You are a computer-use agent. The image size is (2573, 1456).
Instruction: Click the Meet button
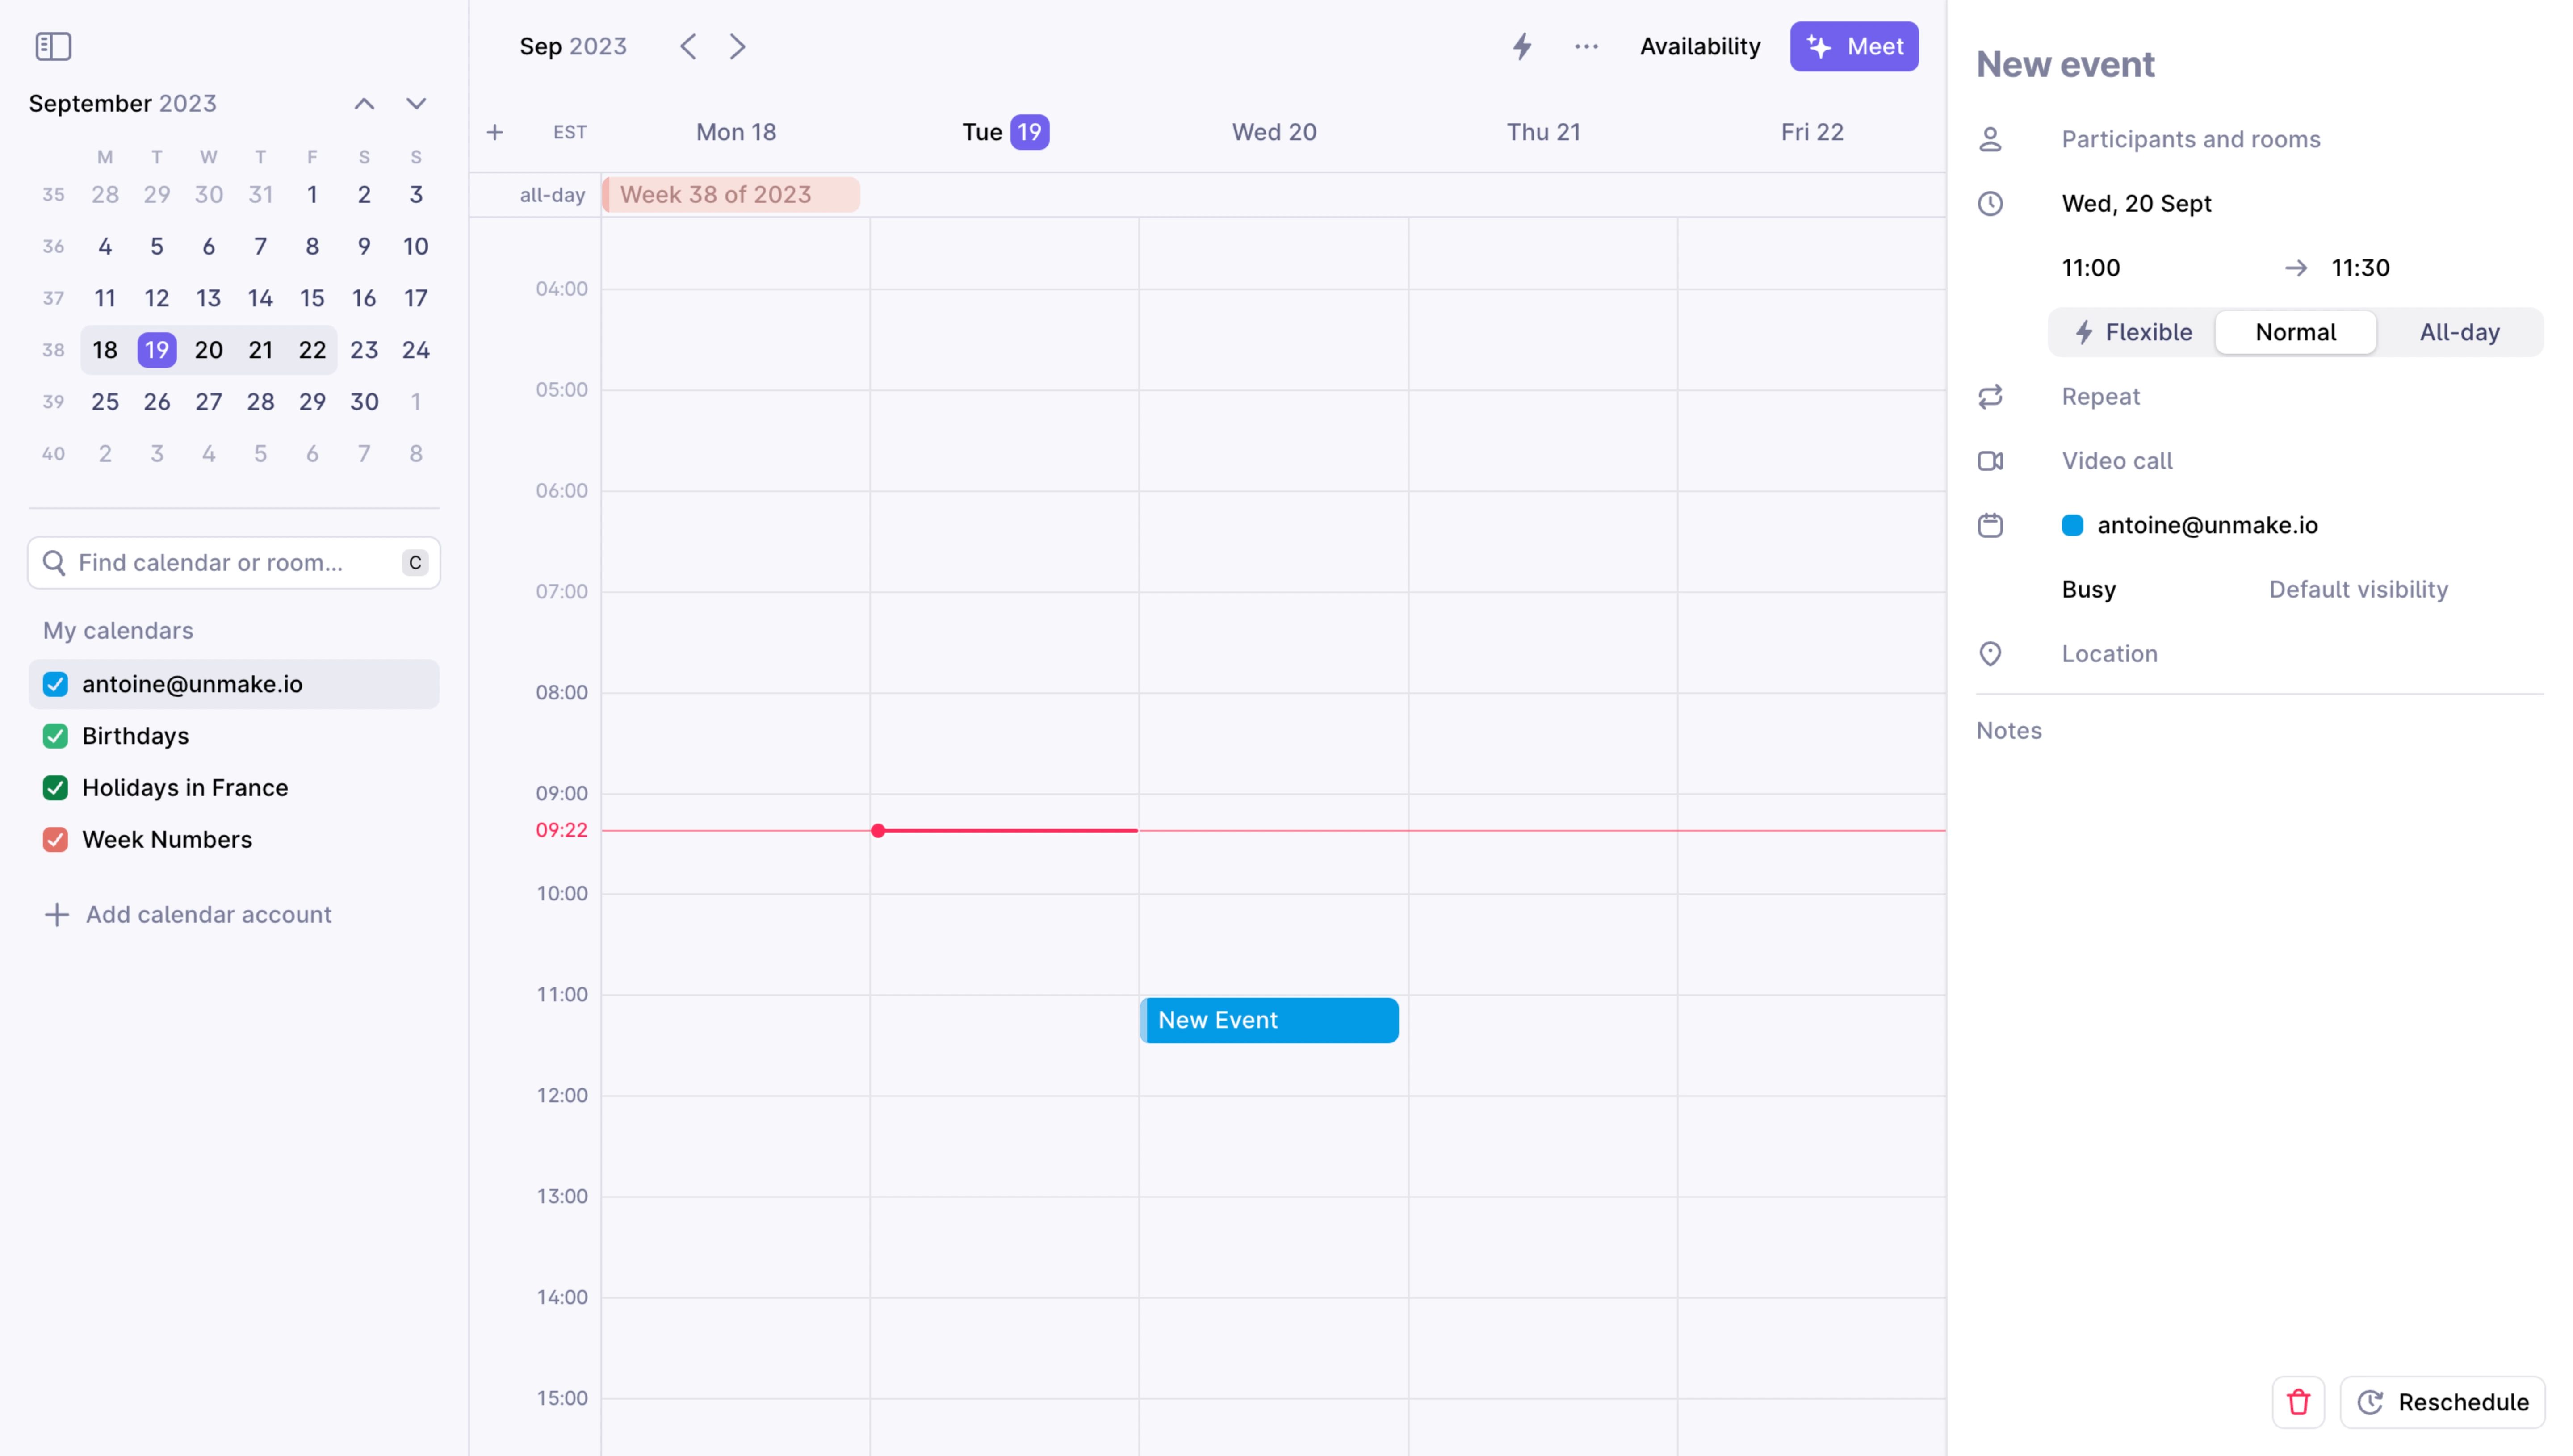tap(1854, 46)
